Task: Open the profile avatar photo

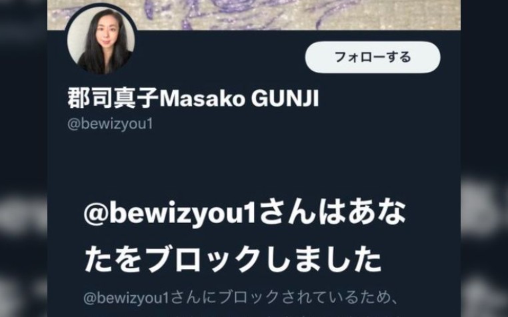Action: (101, 41)
